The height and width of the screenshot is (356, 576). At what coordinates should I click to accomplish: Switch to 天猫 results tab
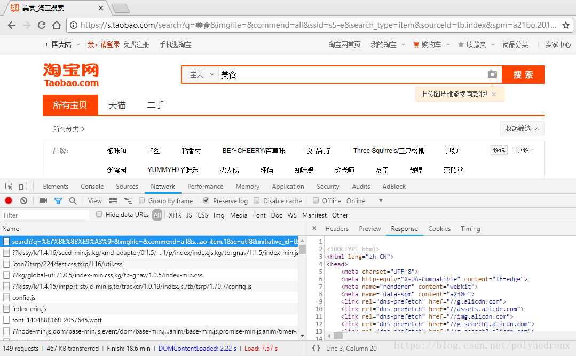pyautogui.click(x=117, y=105)
